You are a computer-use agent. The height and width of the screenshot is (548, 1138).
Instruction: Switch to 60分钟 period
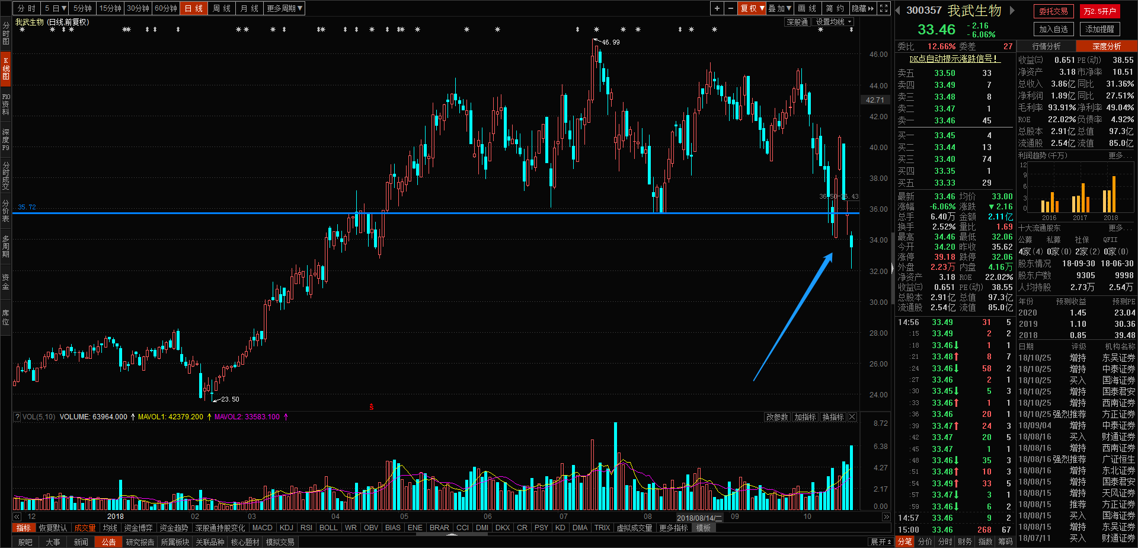tap(166, 8)
